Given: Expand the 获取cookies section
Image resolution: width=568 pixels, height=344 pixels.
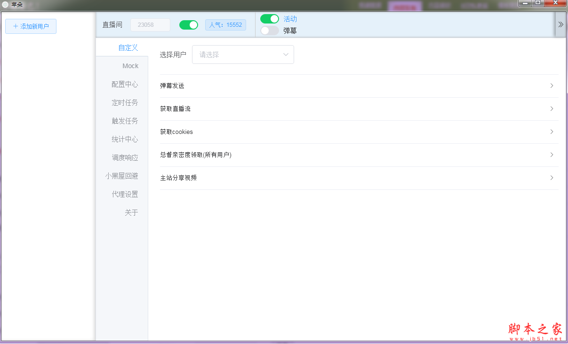Looking at the screenshot, I should (x=359, y=132).
